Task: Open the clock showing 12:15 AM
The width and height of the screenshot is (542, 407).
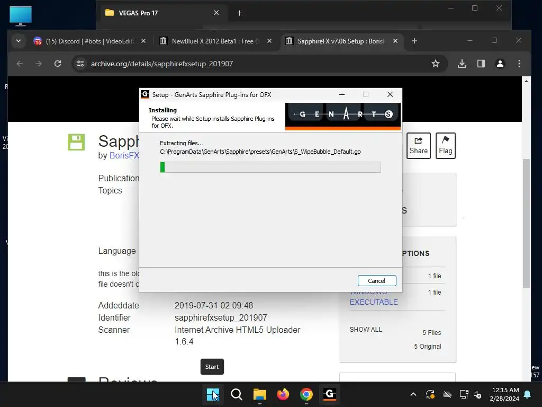Action: 504,394
